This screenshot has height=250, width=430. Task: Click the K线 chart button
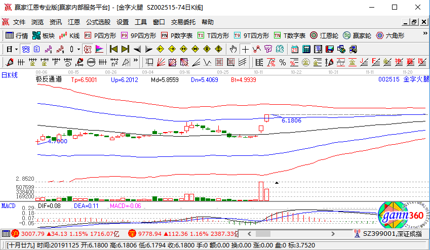coord(69,35)
